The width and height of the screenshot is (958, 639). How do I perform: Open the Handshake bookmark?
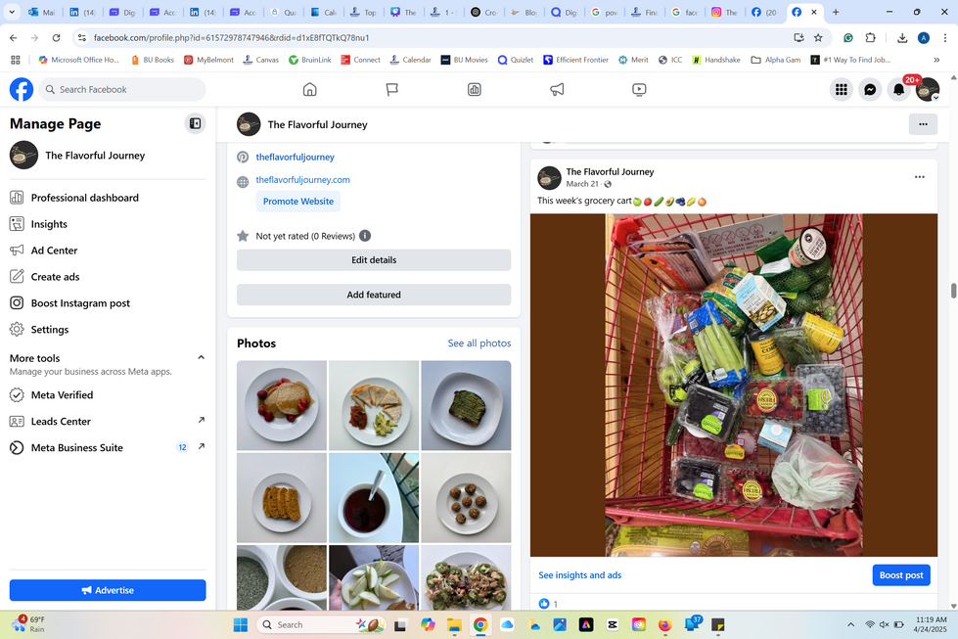[715, 60]
